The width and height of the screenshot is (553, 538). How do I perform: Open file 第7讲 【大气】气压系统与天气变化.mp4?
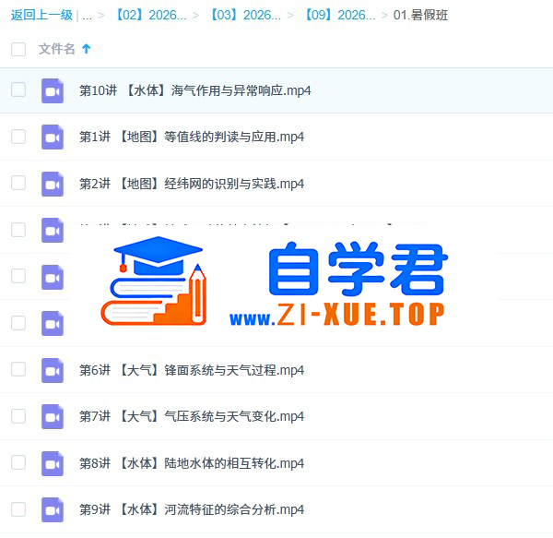pyautogui.click(x=192, y=416)
